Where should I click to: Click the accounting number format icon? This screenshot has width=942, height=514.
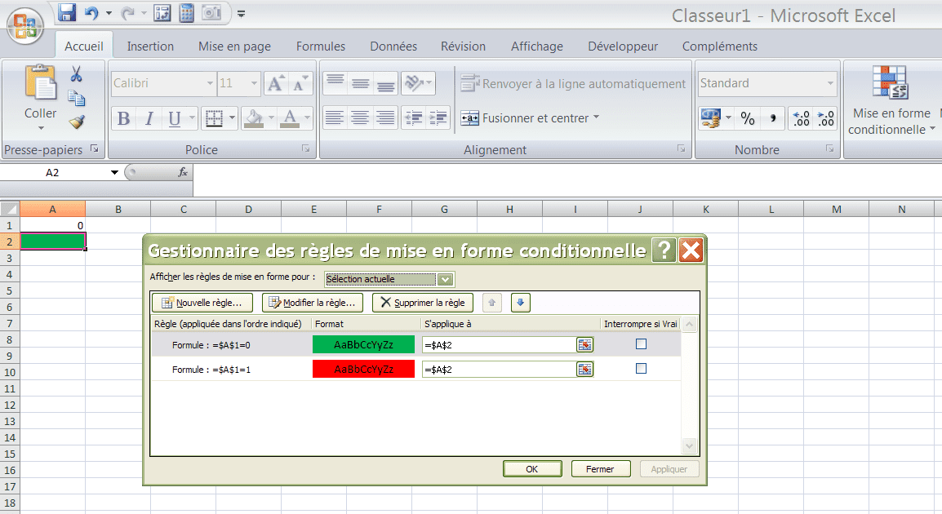pyautogui.click(x=711, y=118)
